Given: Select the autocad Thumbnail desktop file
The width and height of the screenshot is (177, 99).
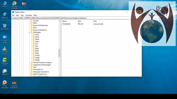Looking at the screenshot, I should tap(14, 85).
